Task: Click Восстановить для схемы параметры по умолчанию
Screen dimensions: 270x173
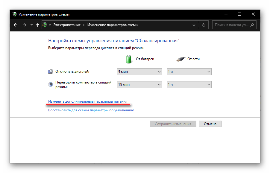Action: tap(91, 110)
